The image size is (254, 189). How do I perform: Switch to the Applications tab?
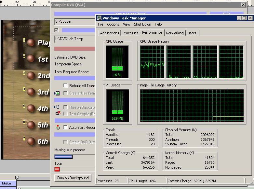(x=110, y=33)
